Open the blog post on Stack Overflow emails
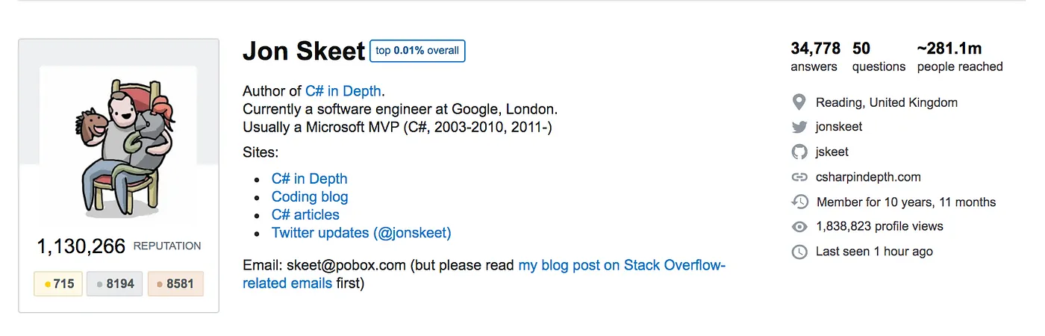The image size is (1045, 336). point(621,266)
